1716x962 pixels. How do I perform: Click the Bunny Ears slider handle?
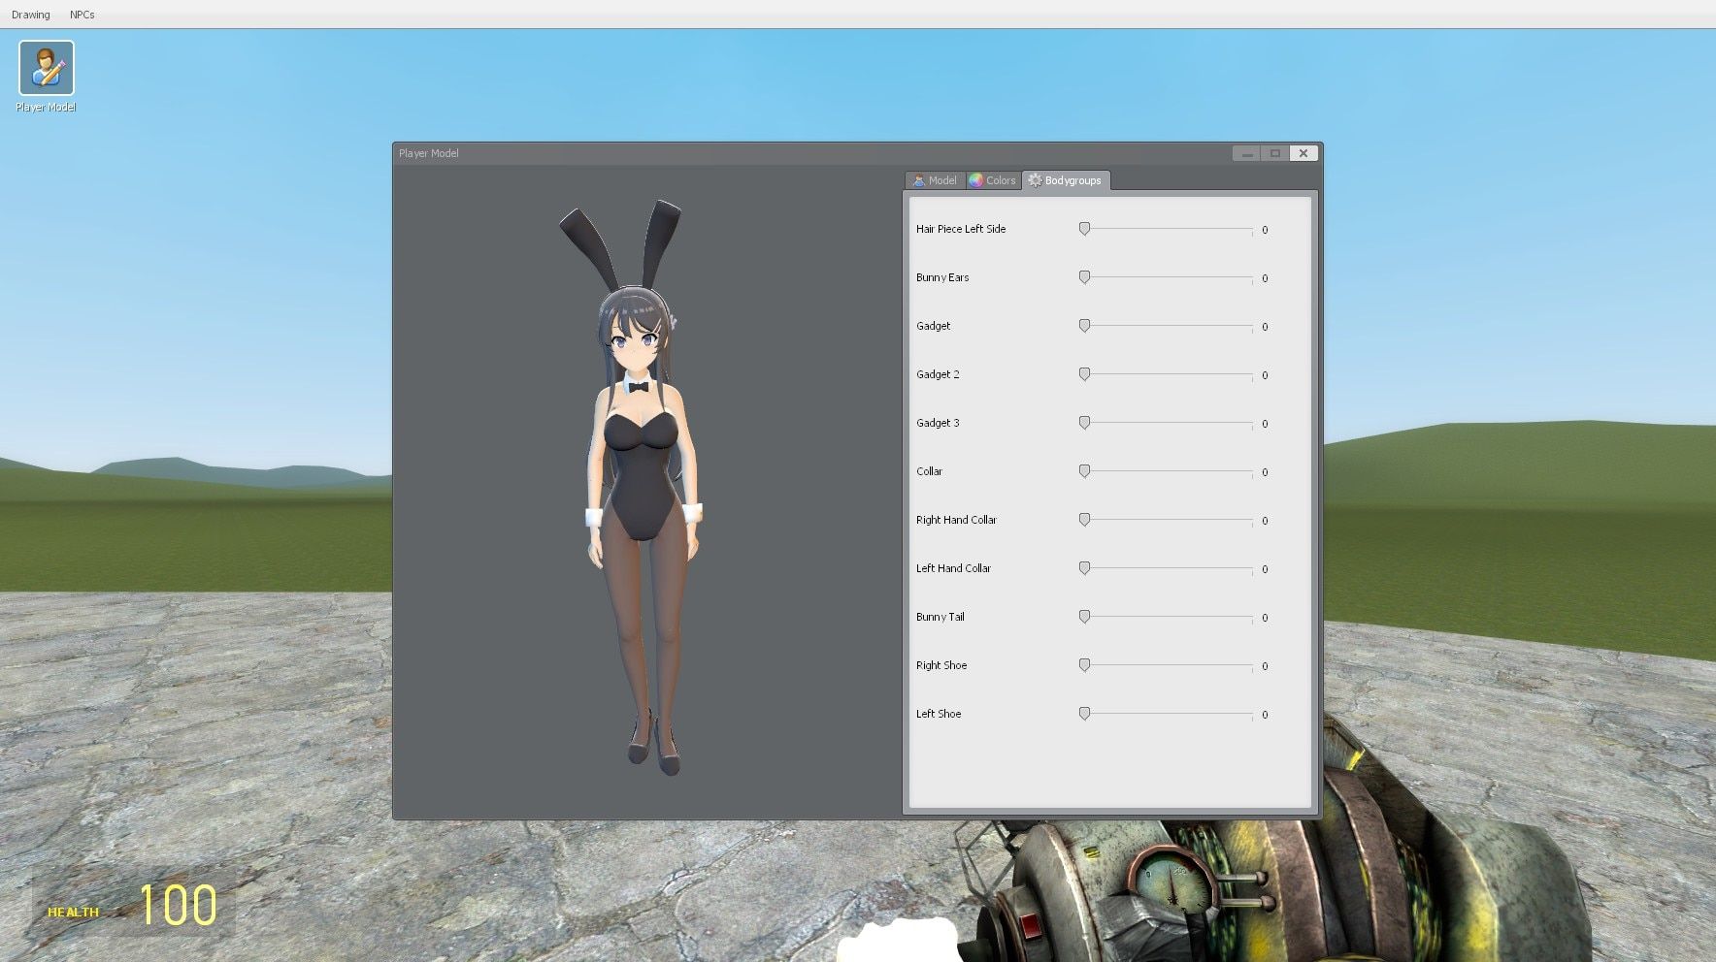tap(1084, 277)
